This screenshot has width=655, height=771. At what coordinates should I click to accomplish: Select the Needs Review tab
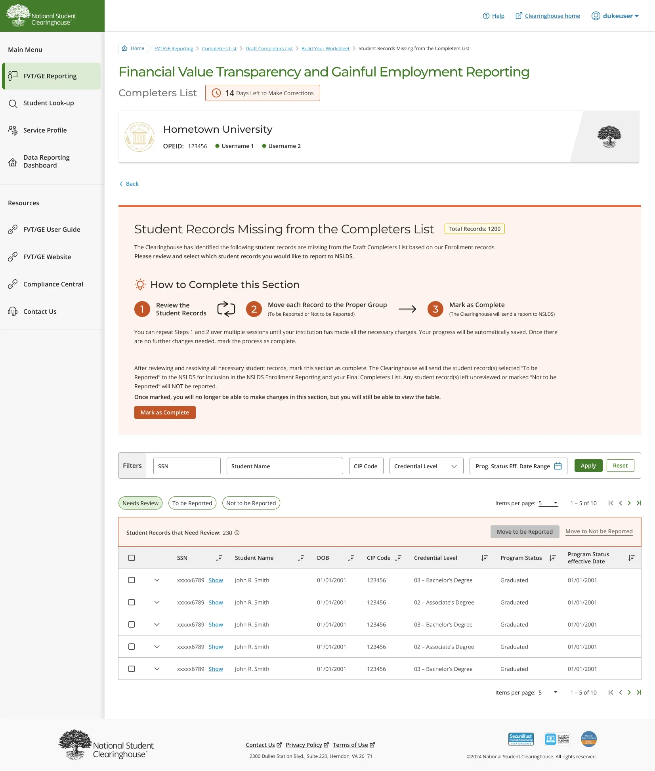point(140,503)
